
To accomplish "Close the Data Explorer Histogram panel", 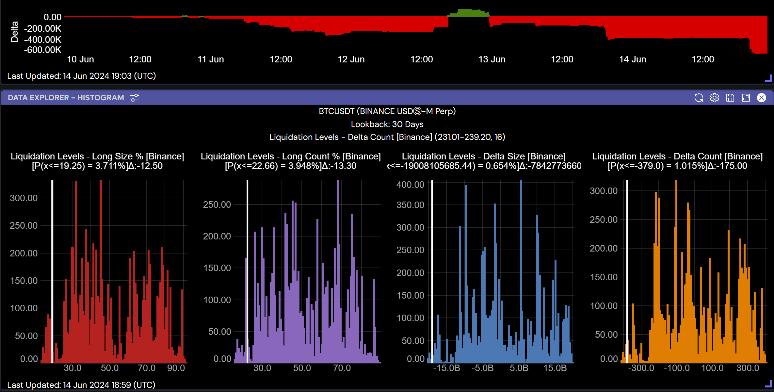I will [761, 98].
